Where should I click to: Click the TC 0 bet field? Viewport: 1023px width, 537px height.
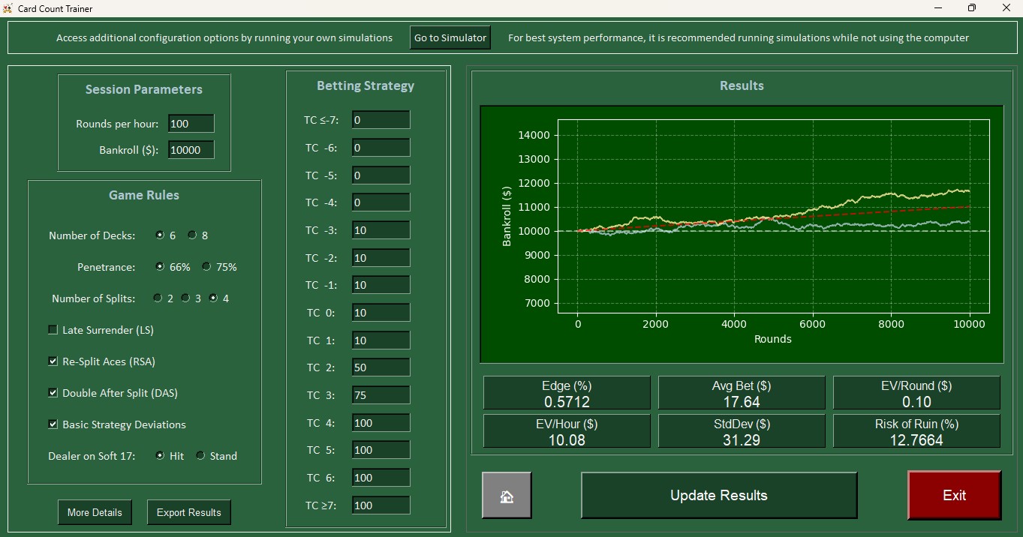[x=381, y=313]
